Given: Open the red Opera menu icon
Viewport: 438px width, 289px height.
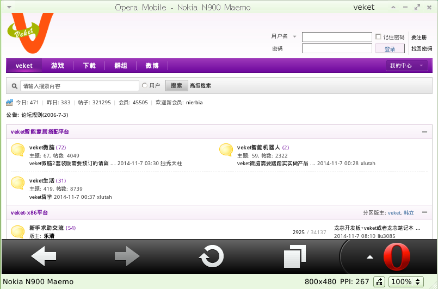Looking at the screenshot, I should 397,256.
